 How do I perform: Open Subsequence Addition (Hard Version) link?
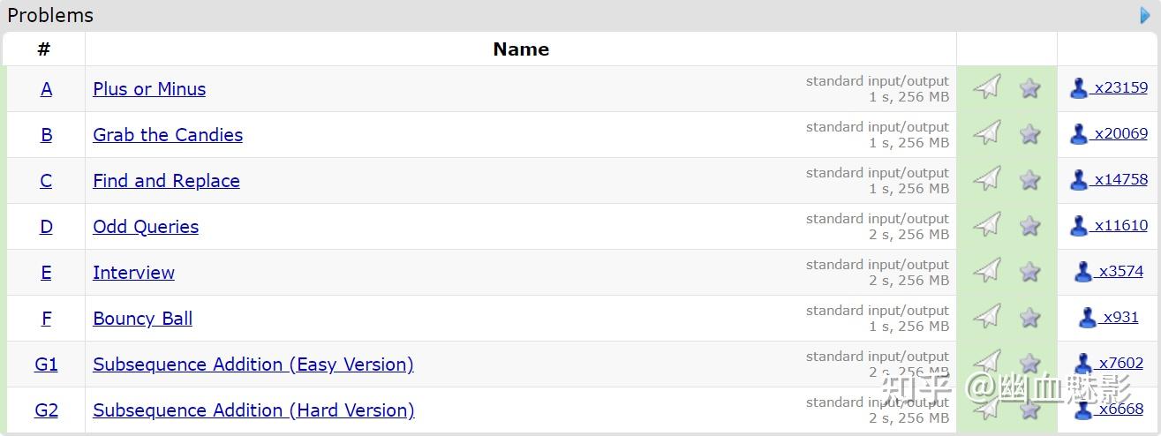[x=253, y=410]
